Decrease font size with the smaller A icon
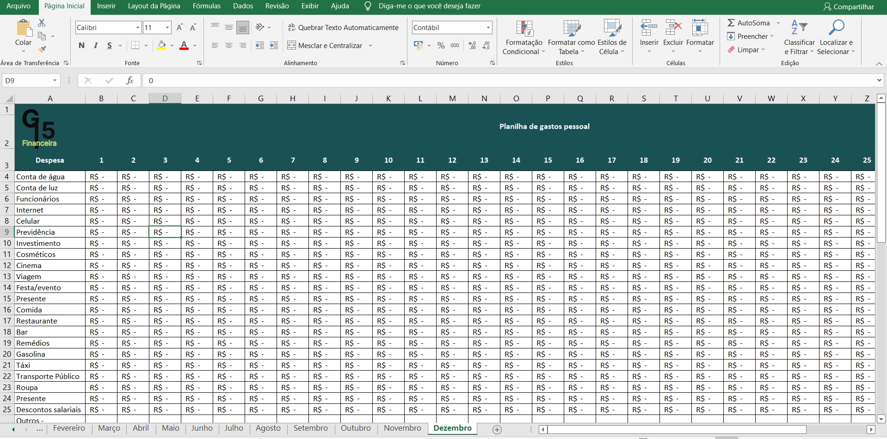 click(x=193, y=28)
